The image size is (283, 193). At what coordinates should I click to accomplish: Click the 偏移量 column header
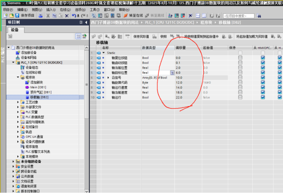[x=188, y=48]
